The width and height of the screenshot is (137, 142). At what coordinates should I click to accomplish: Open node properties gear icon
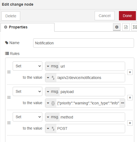(x=117, y=27)
